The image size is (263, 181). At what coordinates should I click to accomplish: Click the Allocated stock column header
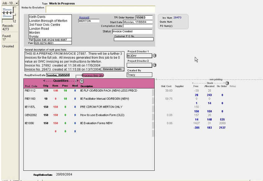(x=209, y=86)
